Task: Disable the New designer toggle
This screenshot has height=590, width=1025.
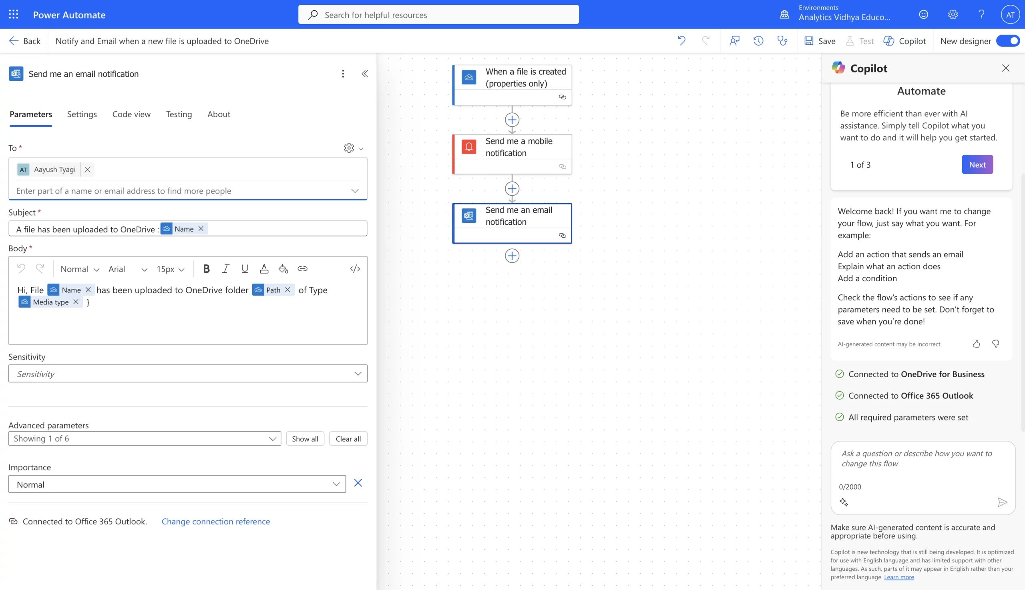Action: tap(1007, 40)
